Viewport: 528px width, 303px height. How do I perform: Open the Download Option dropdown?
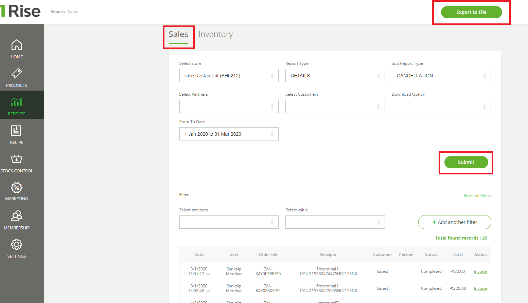[x=441, y=107]
